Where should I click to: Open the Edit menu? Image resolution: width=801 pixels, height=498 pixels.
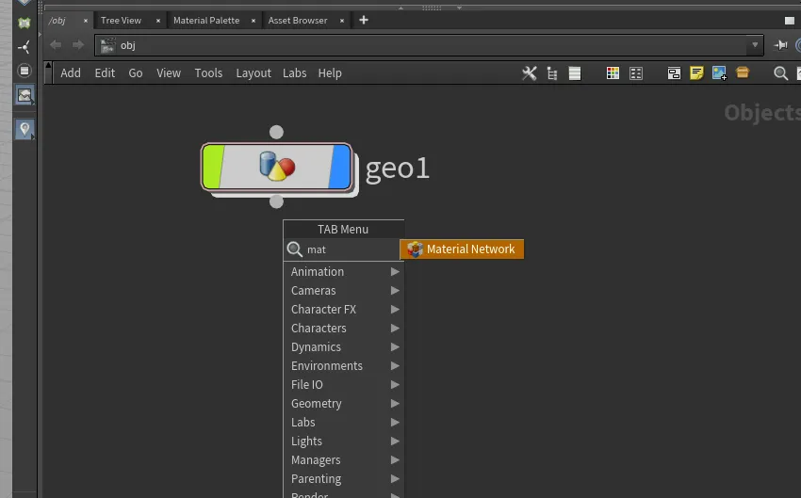coord(105,73)
